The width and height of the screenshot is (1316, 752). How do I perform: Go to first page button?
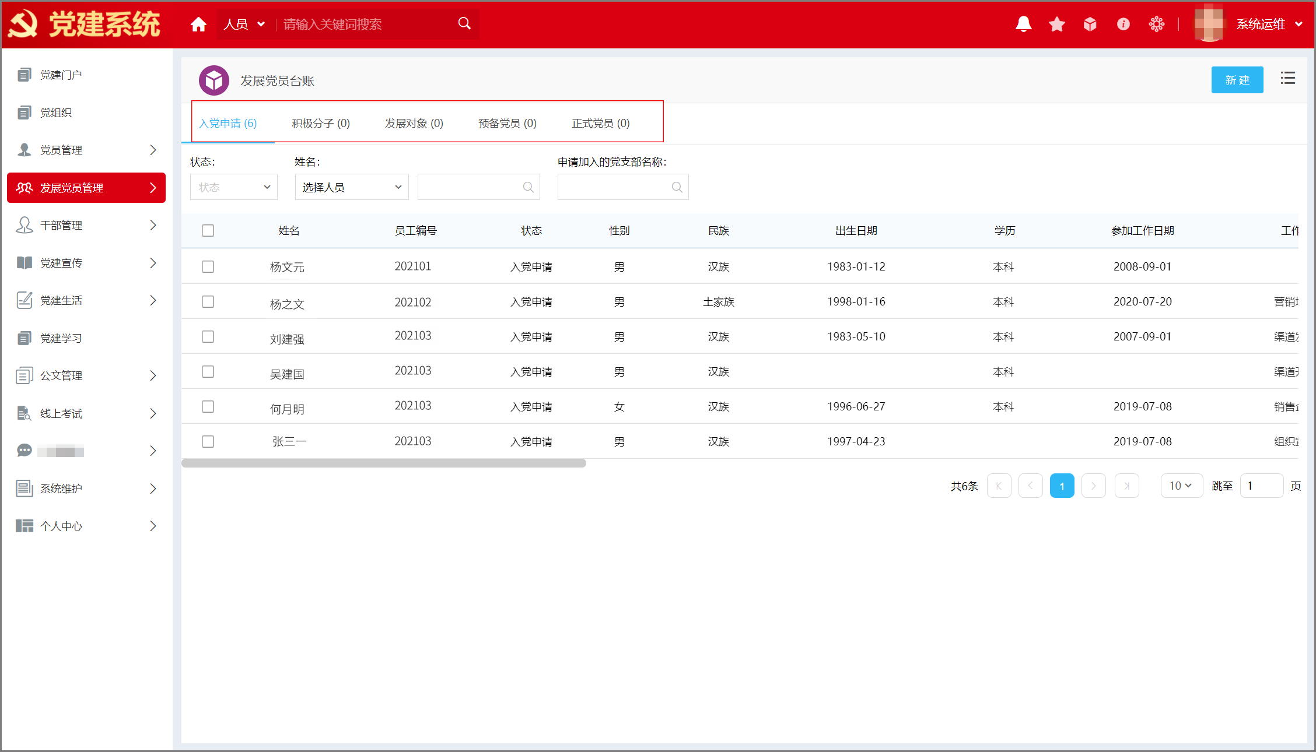999,486
